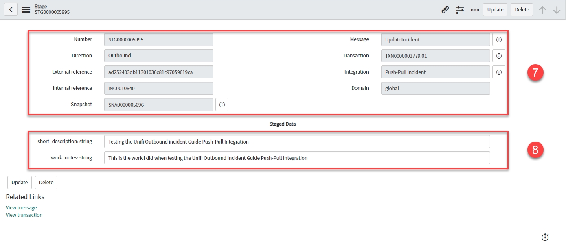566x244 pixels.
Task: Open the View transaction link
Action: (x=24, y=215)
